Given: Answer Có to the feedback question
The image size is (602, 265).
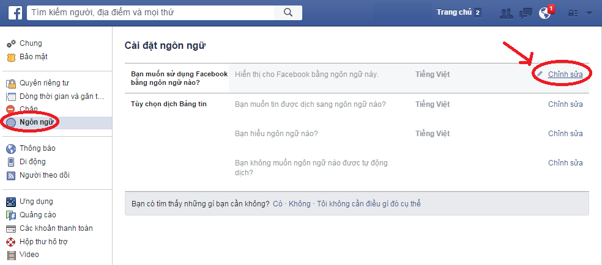Looking at the screenshot, I should [x=278, y=204].
